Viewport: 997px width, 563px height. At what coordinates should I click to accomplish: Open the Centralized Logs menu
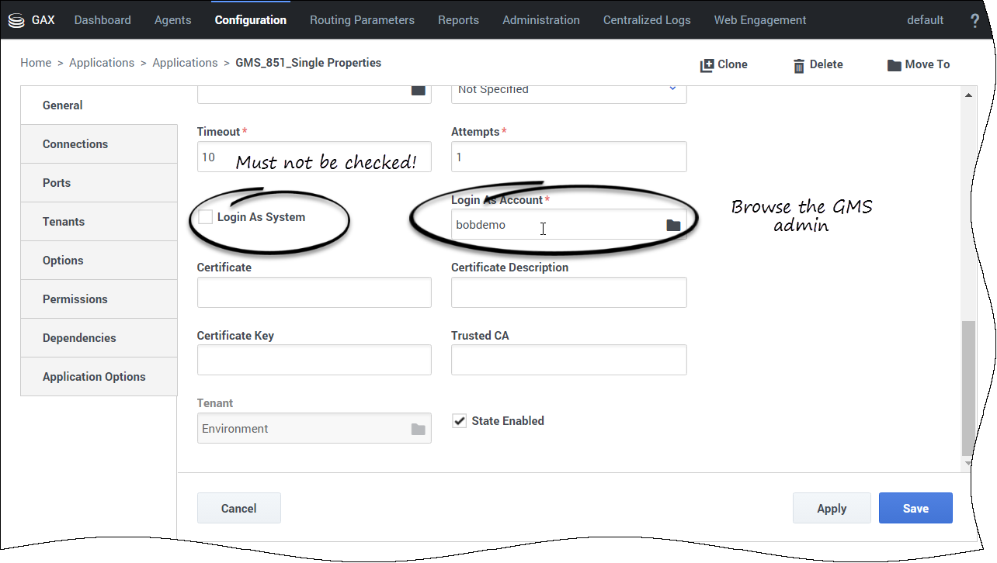(647, 20)
